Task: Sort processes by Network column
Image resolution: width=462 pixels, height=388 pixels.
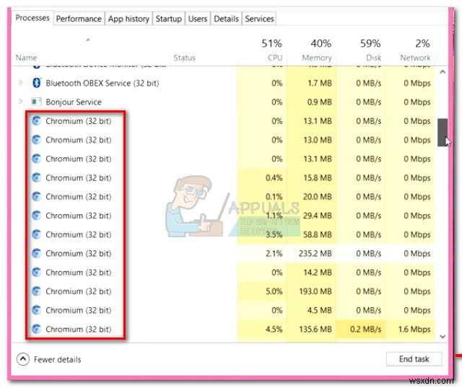Action: (416, 58)
